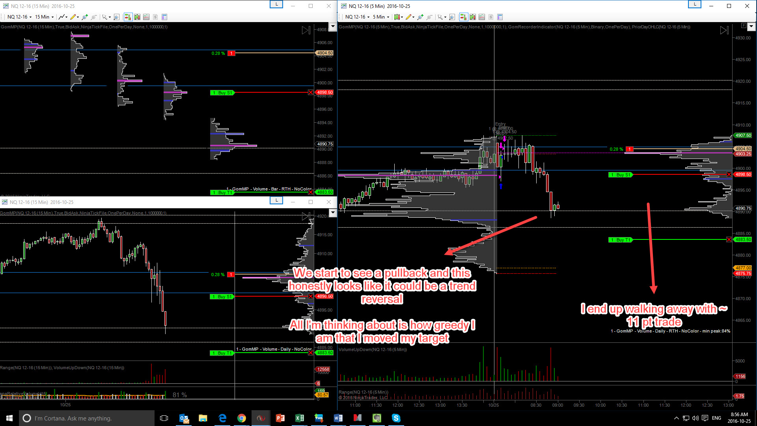Click the Zoom Out icon in the 5 Min chart

coord(429,17)
